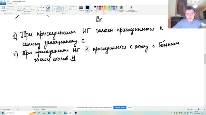
Task: Switch to the Главная ribbon tab
Action: (x=10, y=4)
